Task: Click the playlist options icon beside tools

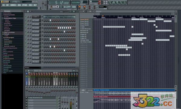Action: [x=81, y=11]
